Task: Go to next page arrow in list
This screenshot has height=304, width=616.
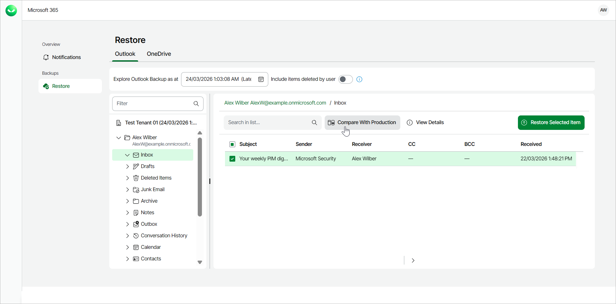Action: [413, 260]
